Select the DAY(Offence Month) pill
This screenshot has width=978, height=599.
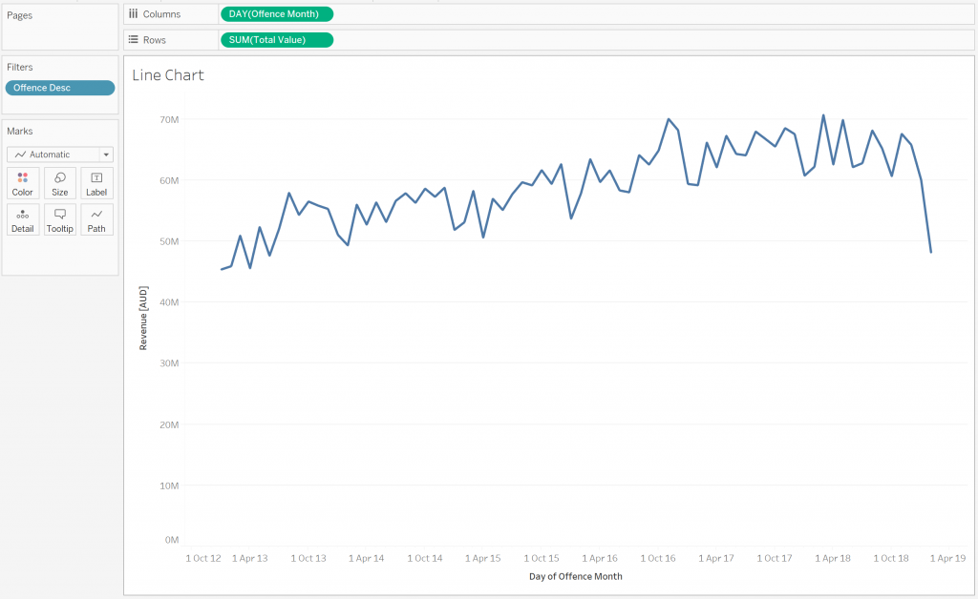276,14
